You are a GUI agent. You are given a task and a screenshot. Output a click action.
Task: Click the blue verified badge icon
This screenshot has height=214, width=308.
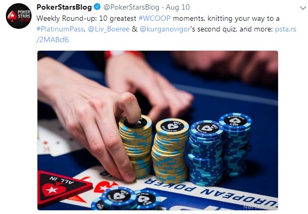[x=97, y=7]
